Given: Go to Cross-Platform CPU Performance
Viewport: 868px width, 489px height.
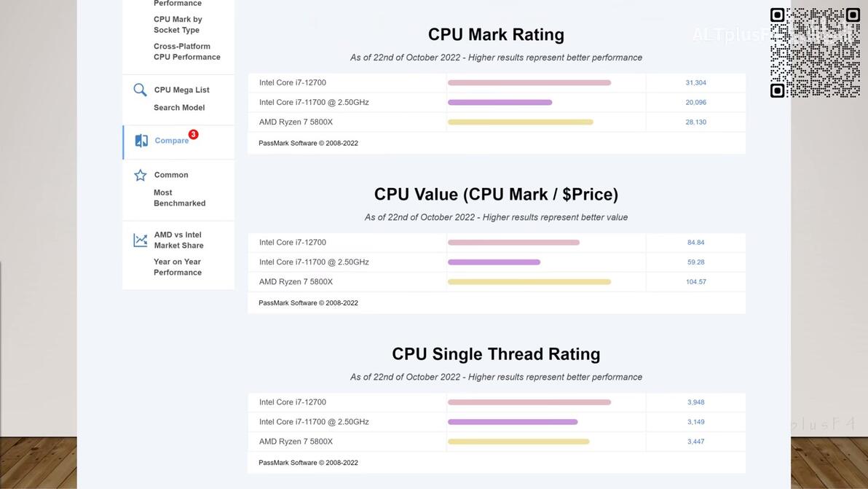Looking at the screenshot, I should click(186, 52).
